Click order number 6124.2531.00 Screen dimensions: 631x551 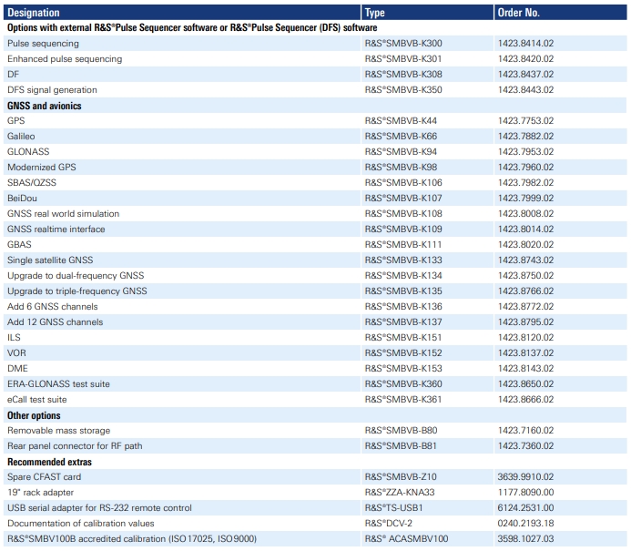pyautogui.click(x=525, y=508)
